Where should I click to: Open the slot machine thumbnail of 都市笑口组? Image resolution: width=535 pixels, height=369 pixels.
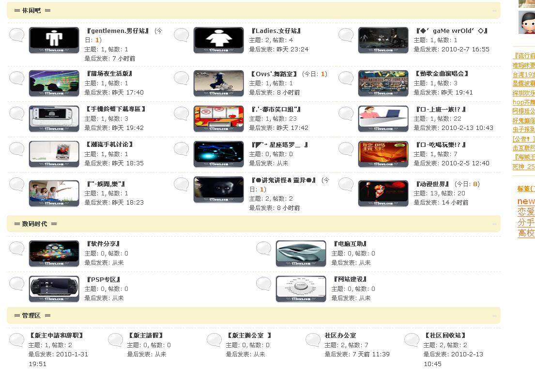(219, 119)
